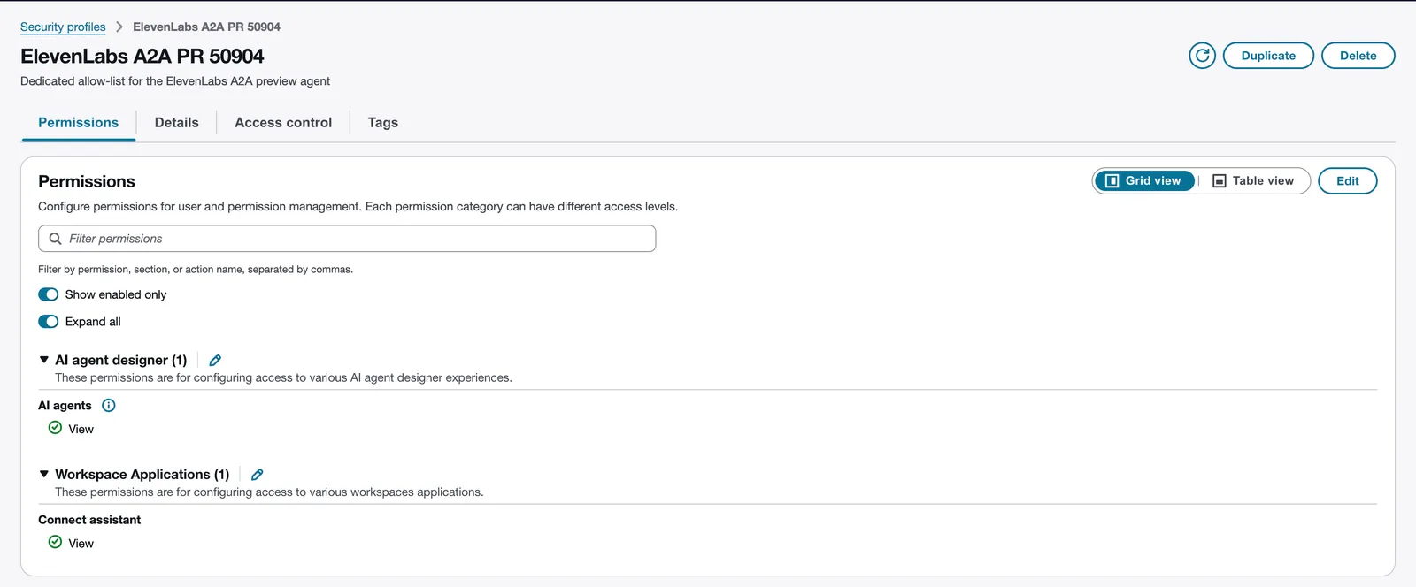Go back to Security profiles link
This screenshot has width=1416, height=587.
click(63, 27)
